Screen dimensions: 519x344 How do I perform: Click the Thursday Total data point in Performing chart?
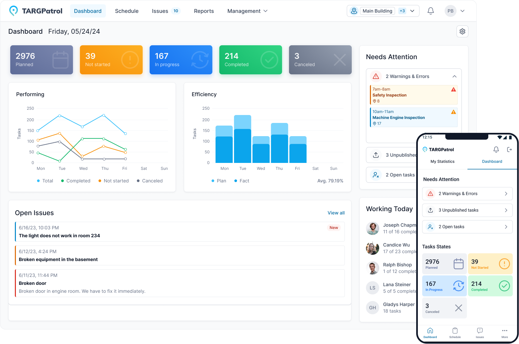pyautogui.click(x=104, y=115)
